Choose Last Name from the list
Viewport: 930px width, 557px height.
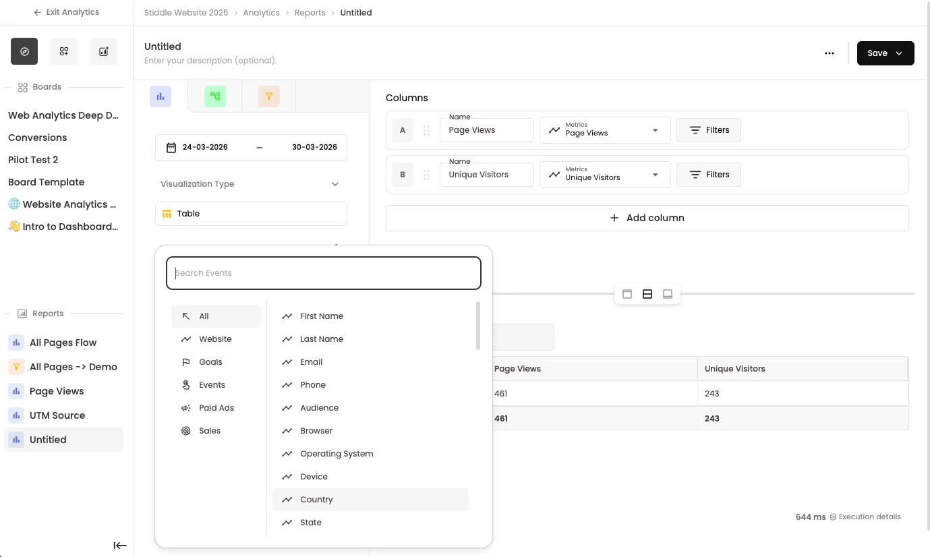point(370,339)
